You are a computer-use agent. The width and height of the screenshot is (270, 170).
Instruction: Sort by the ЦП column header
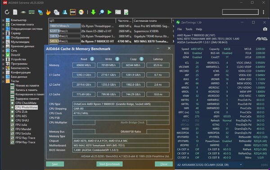82,21
